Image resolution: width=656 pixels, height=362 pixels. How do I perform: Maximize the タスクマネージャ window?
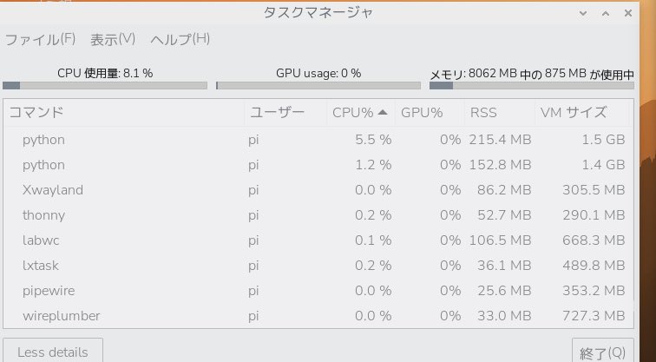pos(606,13)
